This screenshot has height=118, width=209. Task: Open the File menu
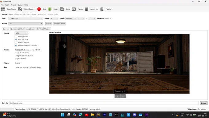2,5
